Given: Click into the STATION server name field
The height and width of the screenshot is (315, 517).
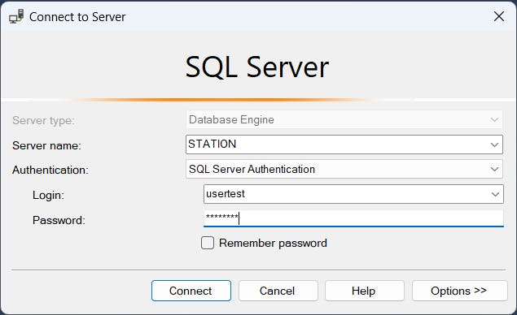Looking at the screenshot, I should click(x=337, y=145).
